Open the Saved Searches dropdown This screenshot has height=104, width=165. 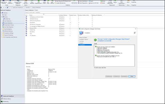pos(26,2)
